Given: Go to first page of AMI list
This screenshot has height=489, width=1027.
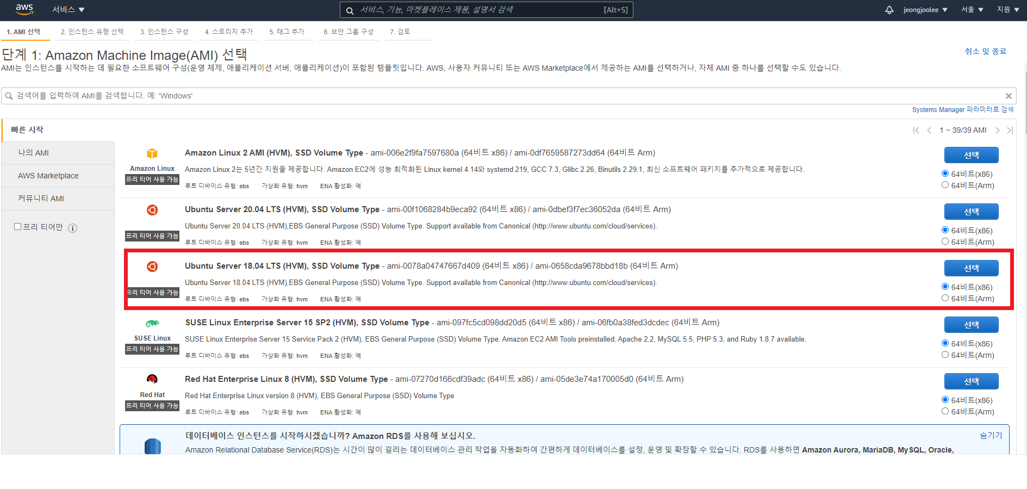Looking at the screenshot, I should 916,130.
